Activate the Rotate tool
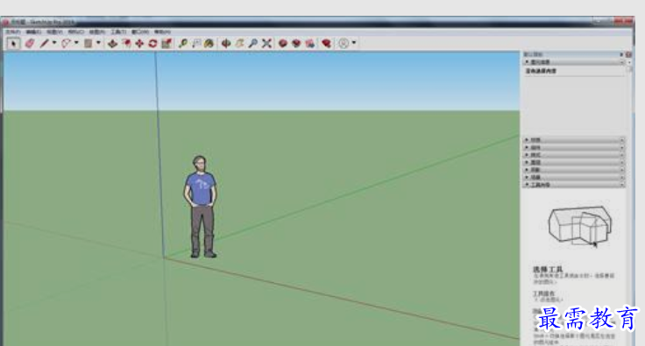645x346 pixels. (x=152, y=43)
